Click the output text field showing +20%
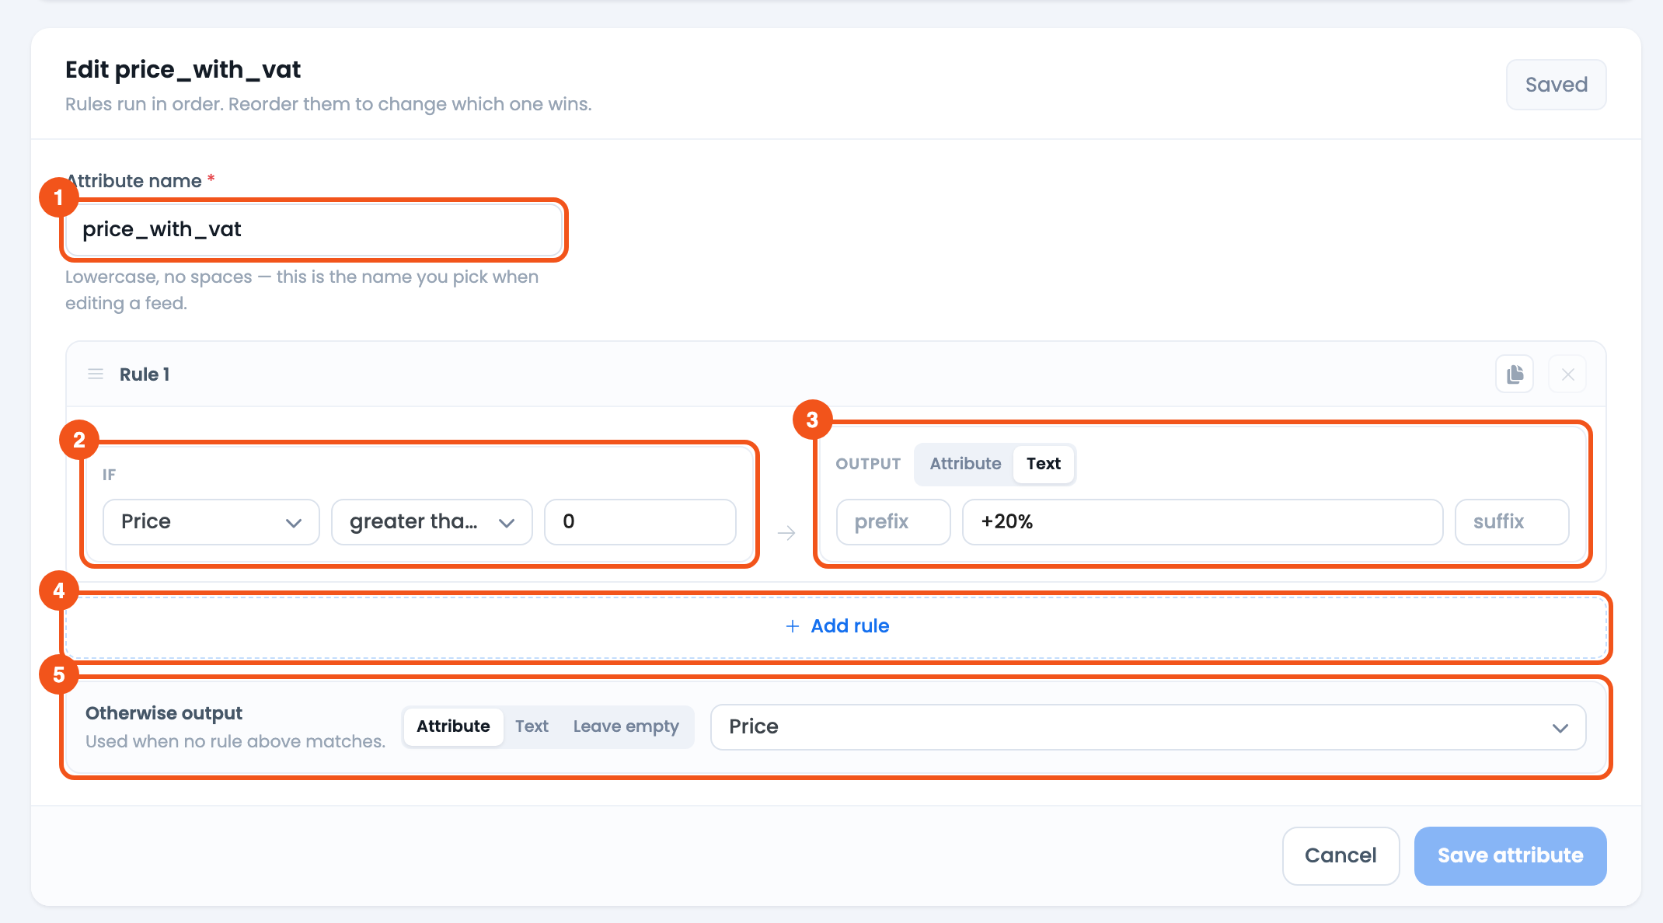Image resolution: width=1663 pixels, height=923 pixels. coord(1202,521)
